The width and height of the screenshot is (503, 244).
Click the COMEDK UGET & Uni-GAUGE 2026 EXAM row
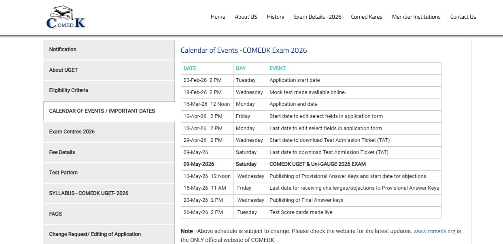tap(317, 164)
